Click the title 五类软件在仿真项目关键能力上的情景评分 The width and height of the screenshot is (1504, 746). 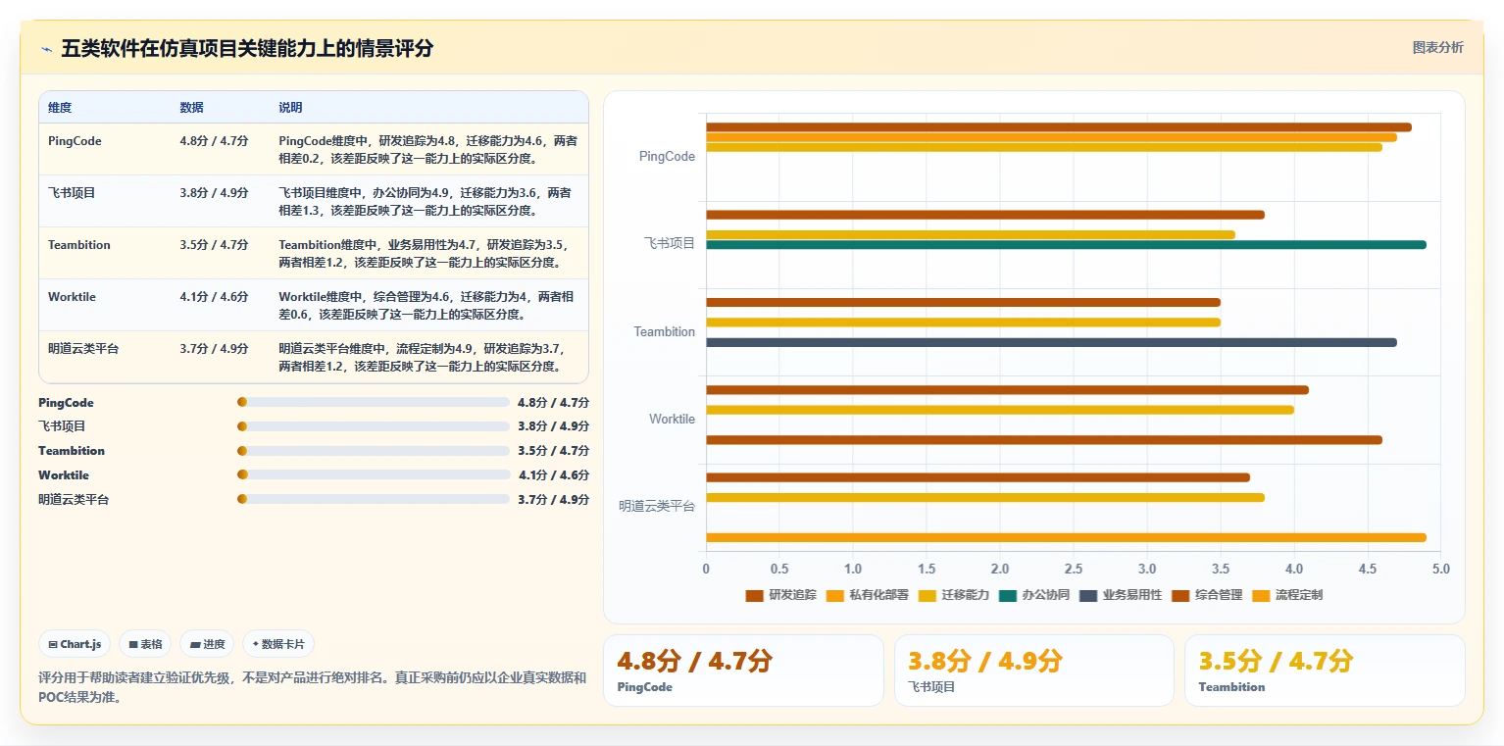pyautogui.click(x=247, y=49)
